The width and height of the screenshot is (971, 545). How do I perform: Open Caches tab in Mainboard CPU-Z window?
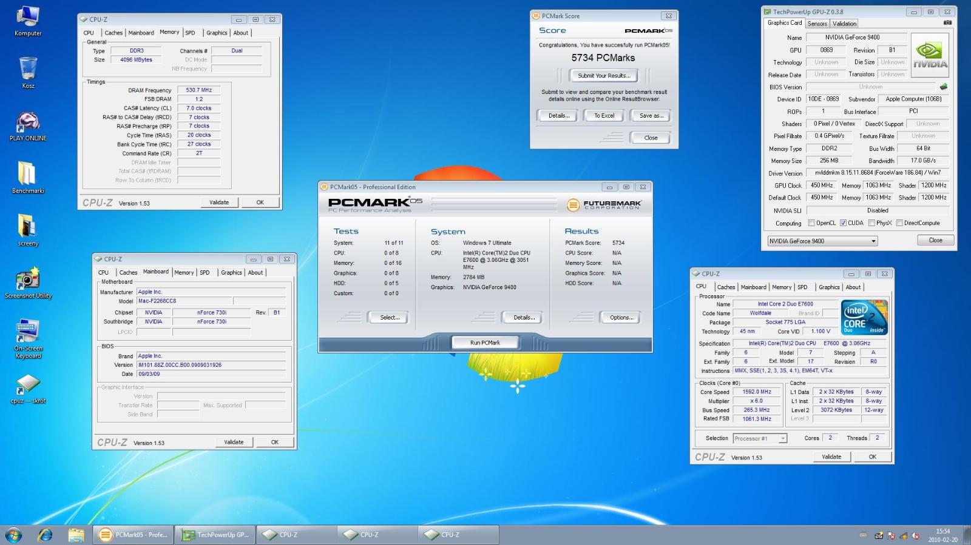128,273
